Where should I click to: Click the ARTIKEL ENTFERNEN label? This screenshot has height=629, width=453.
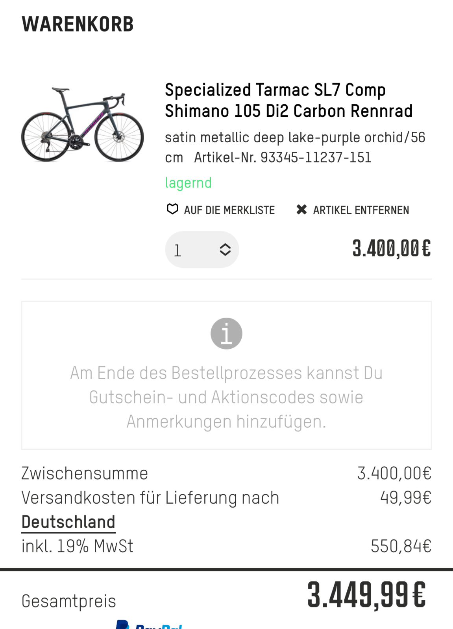coord(361,210)
